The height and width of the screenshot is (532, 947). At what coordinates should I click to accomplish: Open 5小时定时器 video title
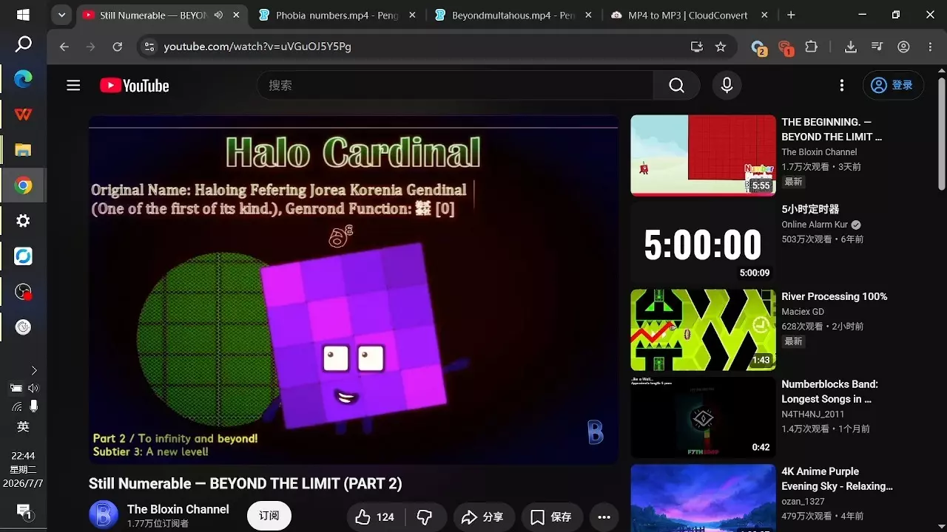[x=810, y=209]
